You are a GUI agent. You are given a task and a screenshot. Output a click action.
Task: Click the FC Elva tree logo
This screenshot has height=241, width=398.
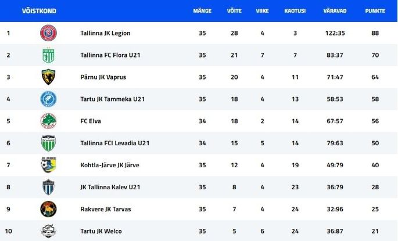click(x=48, y=121)
